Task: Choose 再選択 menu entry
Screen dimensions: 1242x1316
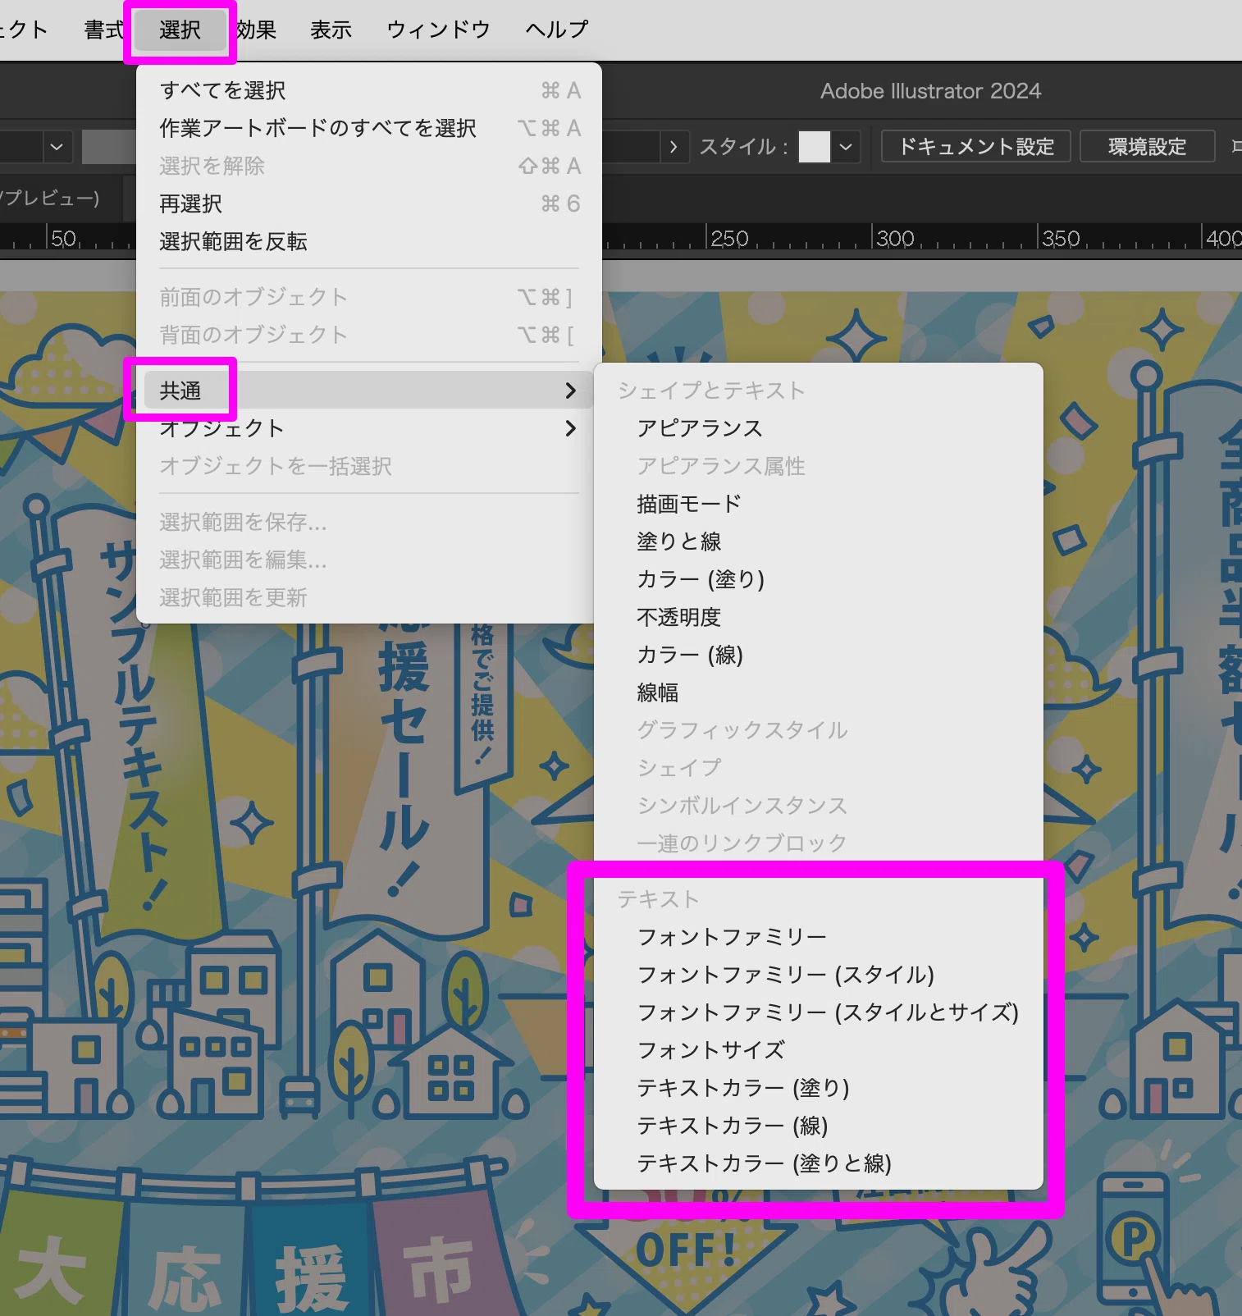Action: [369, 203]
